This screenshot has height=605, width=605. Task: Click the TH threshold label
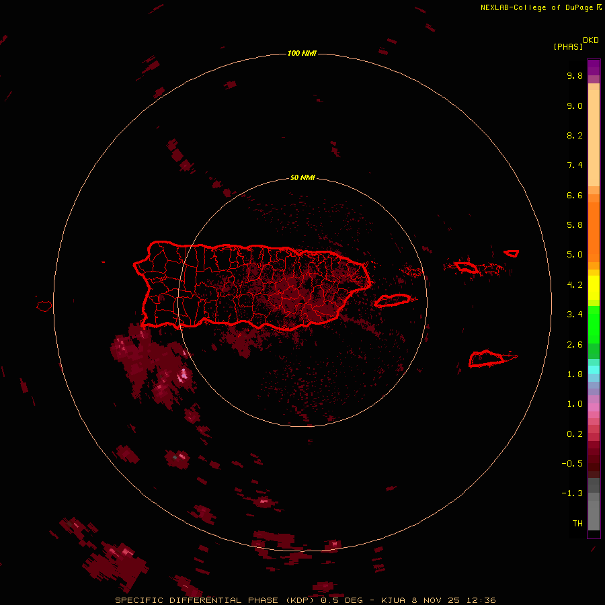point(577,524)
